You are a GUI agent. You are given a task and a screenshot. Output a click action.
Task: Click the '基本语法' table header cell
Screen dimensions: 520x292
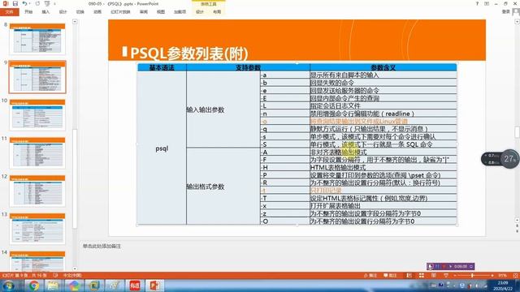[162, 67]
